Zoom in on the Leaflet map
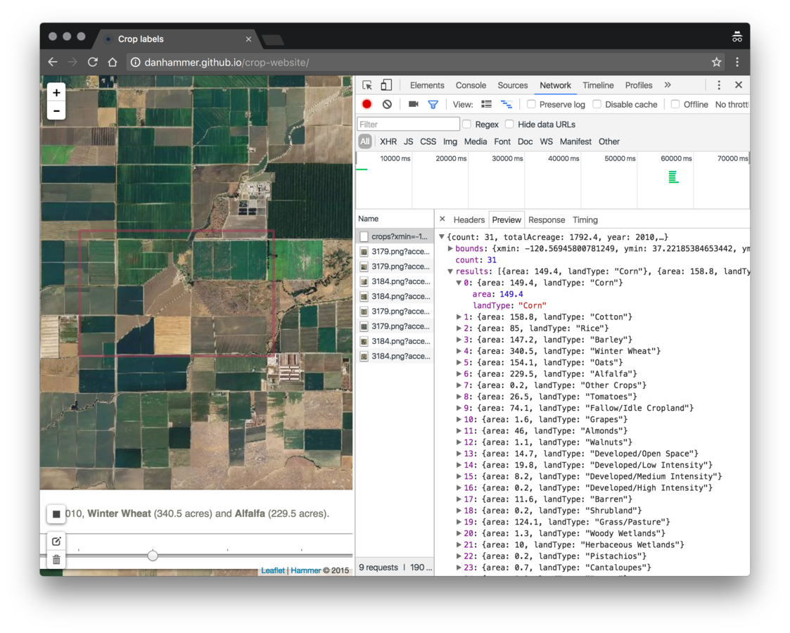 [x=56, y=93]
